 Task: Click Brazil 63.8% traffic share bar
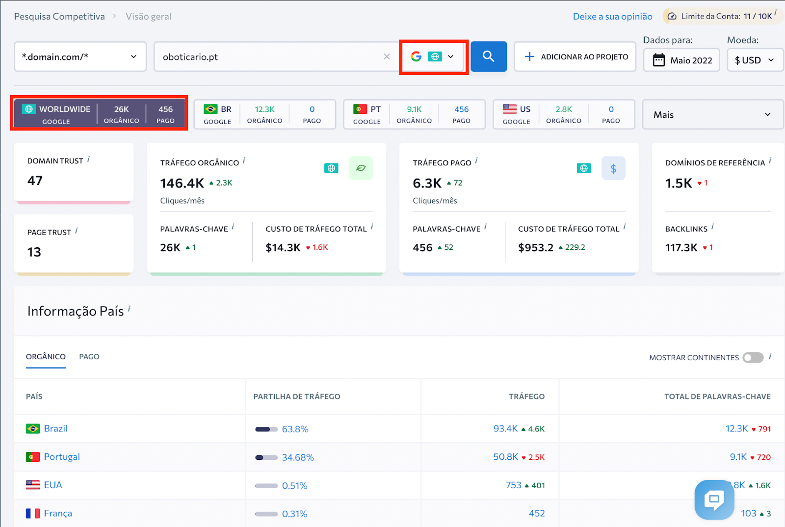point(266,429)
